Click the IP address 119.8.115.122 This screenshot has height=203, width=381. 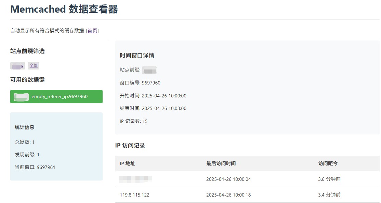[134, 195]
